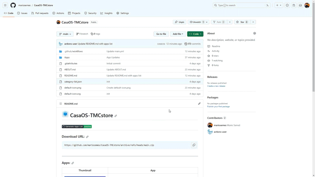Open the GitHub hamburger navigation menu
Viewport: 315px width, 177px height.
(x=5, y=5)
